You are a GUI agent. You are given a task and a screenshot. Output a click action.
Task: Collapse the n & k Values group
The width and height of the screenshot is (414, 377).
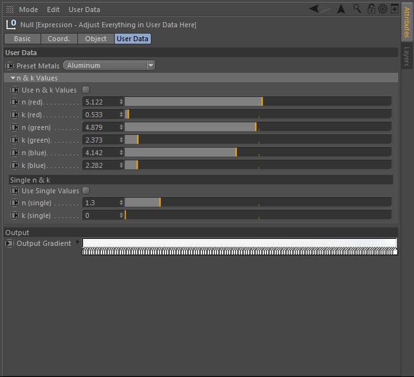(13, 78)
